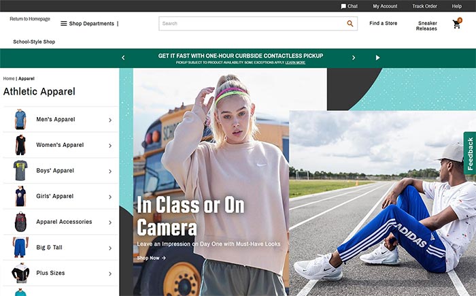Click the search magnifier icon
The width and height of the screenshot is (476, 296).
coord(350,24)
